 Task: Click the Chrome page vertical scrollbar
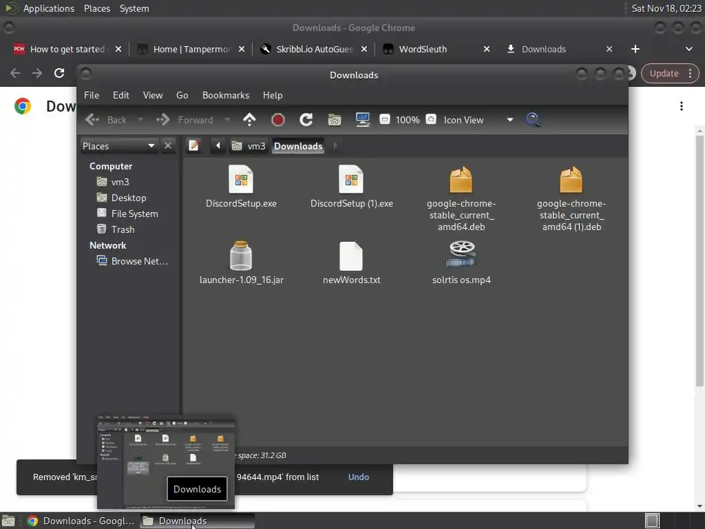click(x=699, y=261)
